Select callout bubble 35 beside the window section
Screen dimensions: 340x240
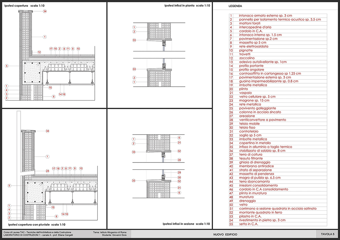pos(179,160)
